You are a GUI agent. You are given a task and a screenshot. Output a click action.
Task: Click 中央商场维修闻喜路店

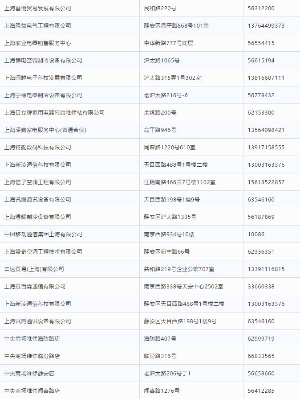pyautogui.click(x=32, y=391)
